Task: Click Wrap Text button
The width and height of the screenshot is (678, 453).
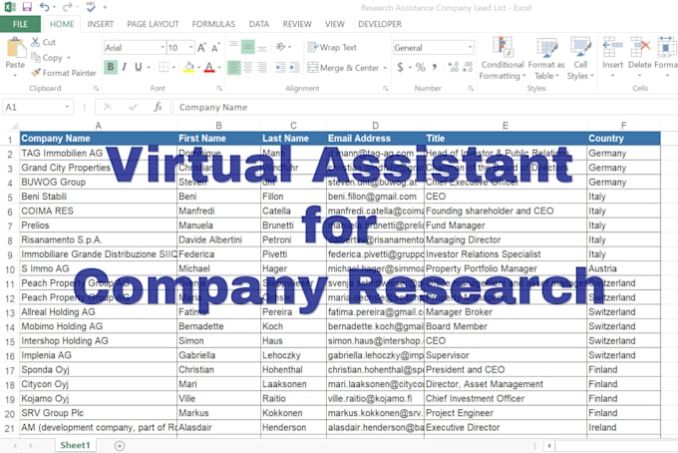Action: pos(332,47)
